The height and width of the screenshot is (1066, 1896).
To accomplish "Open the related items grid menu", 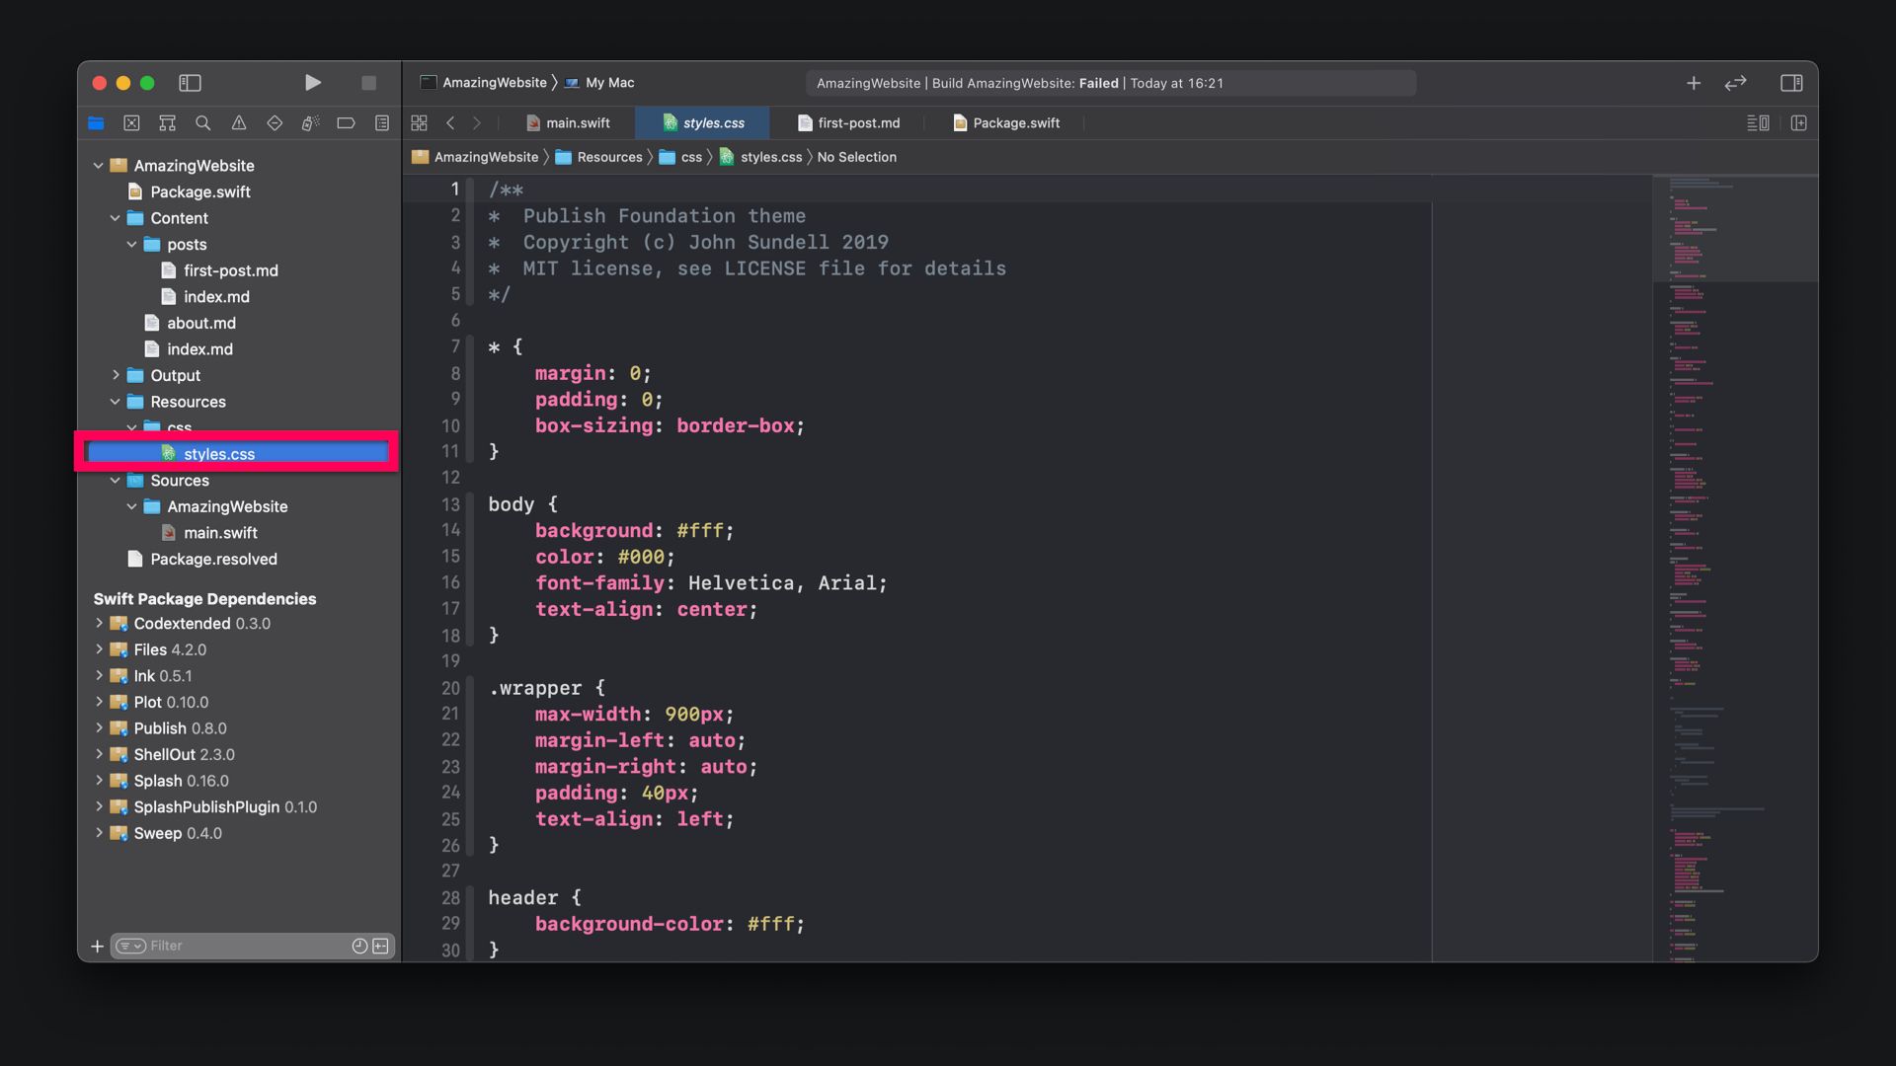I will pos(419,123).
